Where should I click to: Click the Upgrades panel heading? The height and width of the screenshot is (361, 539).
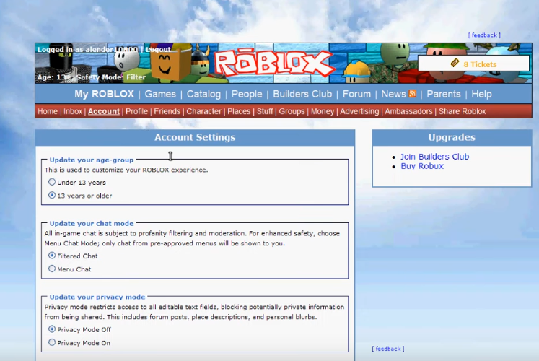click(452, 137)
